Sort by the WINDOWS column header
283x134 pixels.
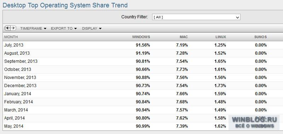coord(141,37)
